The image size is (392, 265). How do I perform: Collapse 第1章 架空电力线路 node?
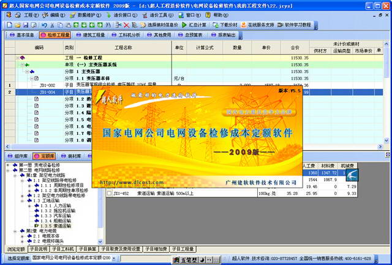pyautogui.click(x=15, y=175)
